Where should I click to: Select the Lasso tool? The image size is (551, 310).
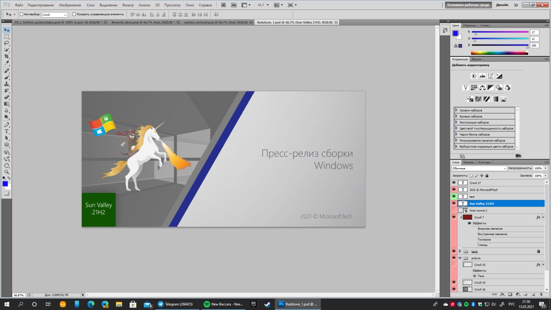pyautogui.click(x=6, y=43)
